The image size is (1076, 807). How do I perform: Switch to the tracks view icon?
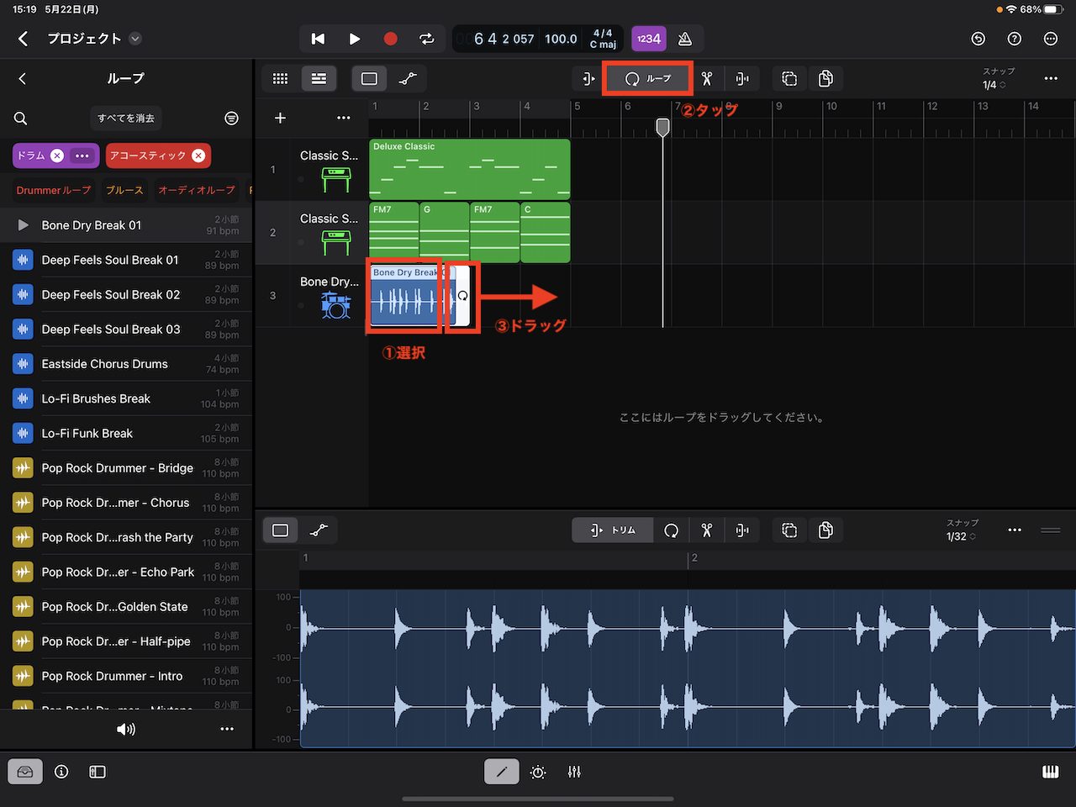tap(319, 78)
